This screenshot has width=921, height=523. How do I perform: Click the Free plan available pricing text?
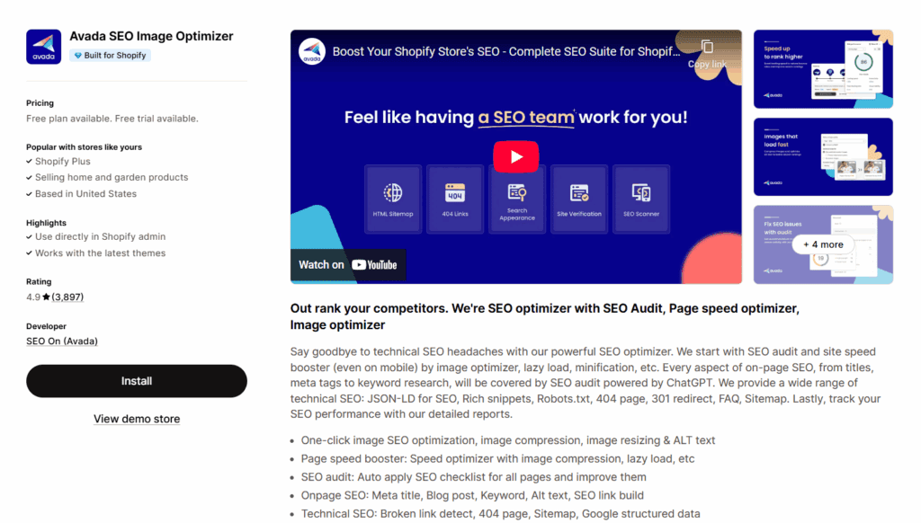tap(112, 119)
